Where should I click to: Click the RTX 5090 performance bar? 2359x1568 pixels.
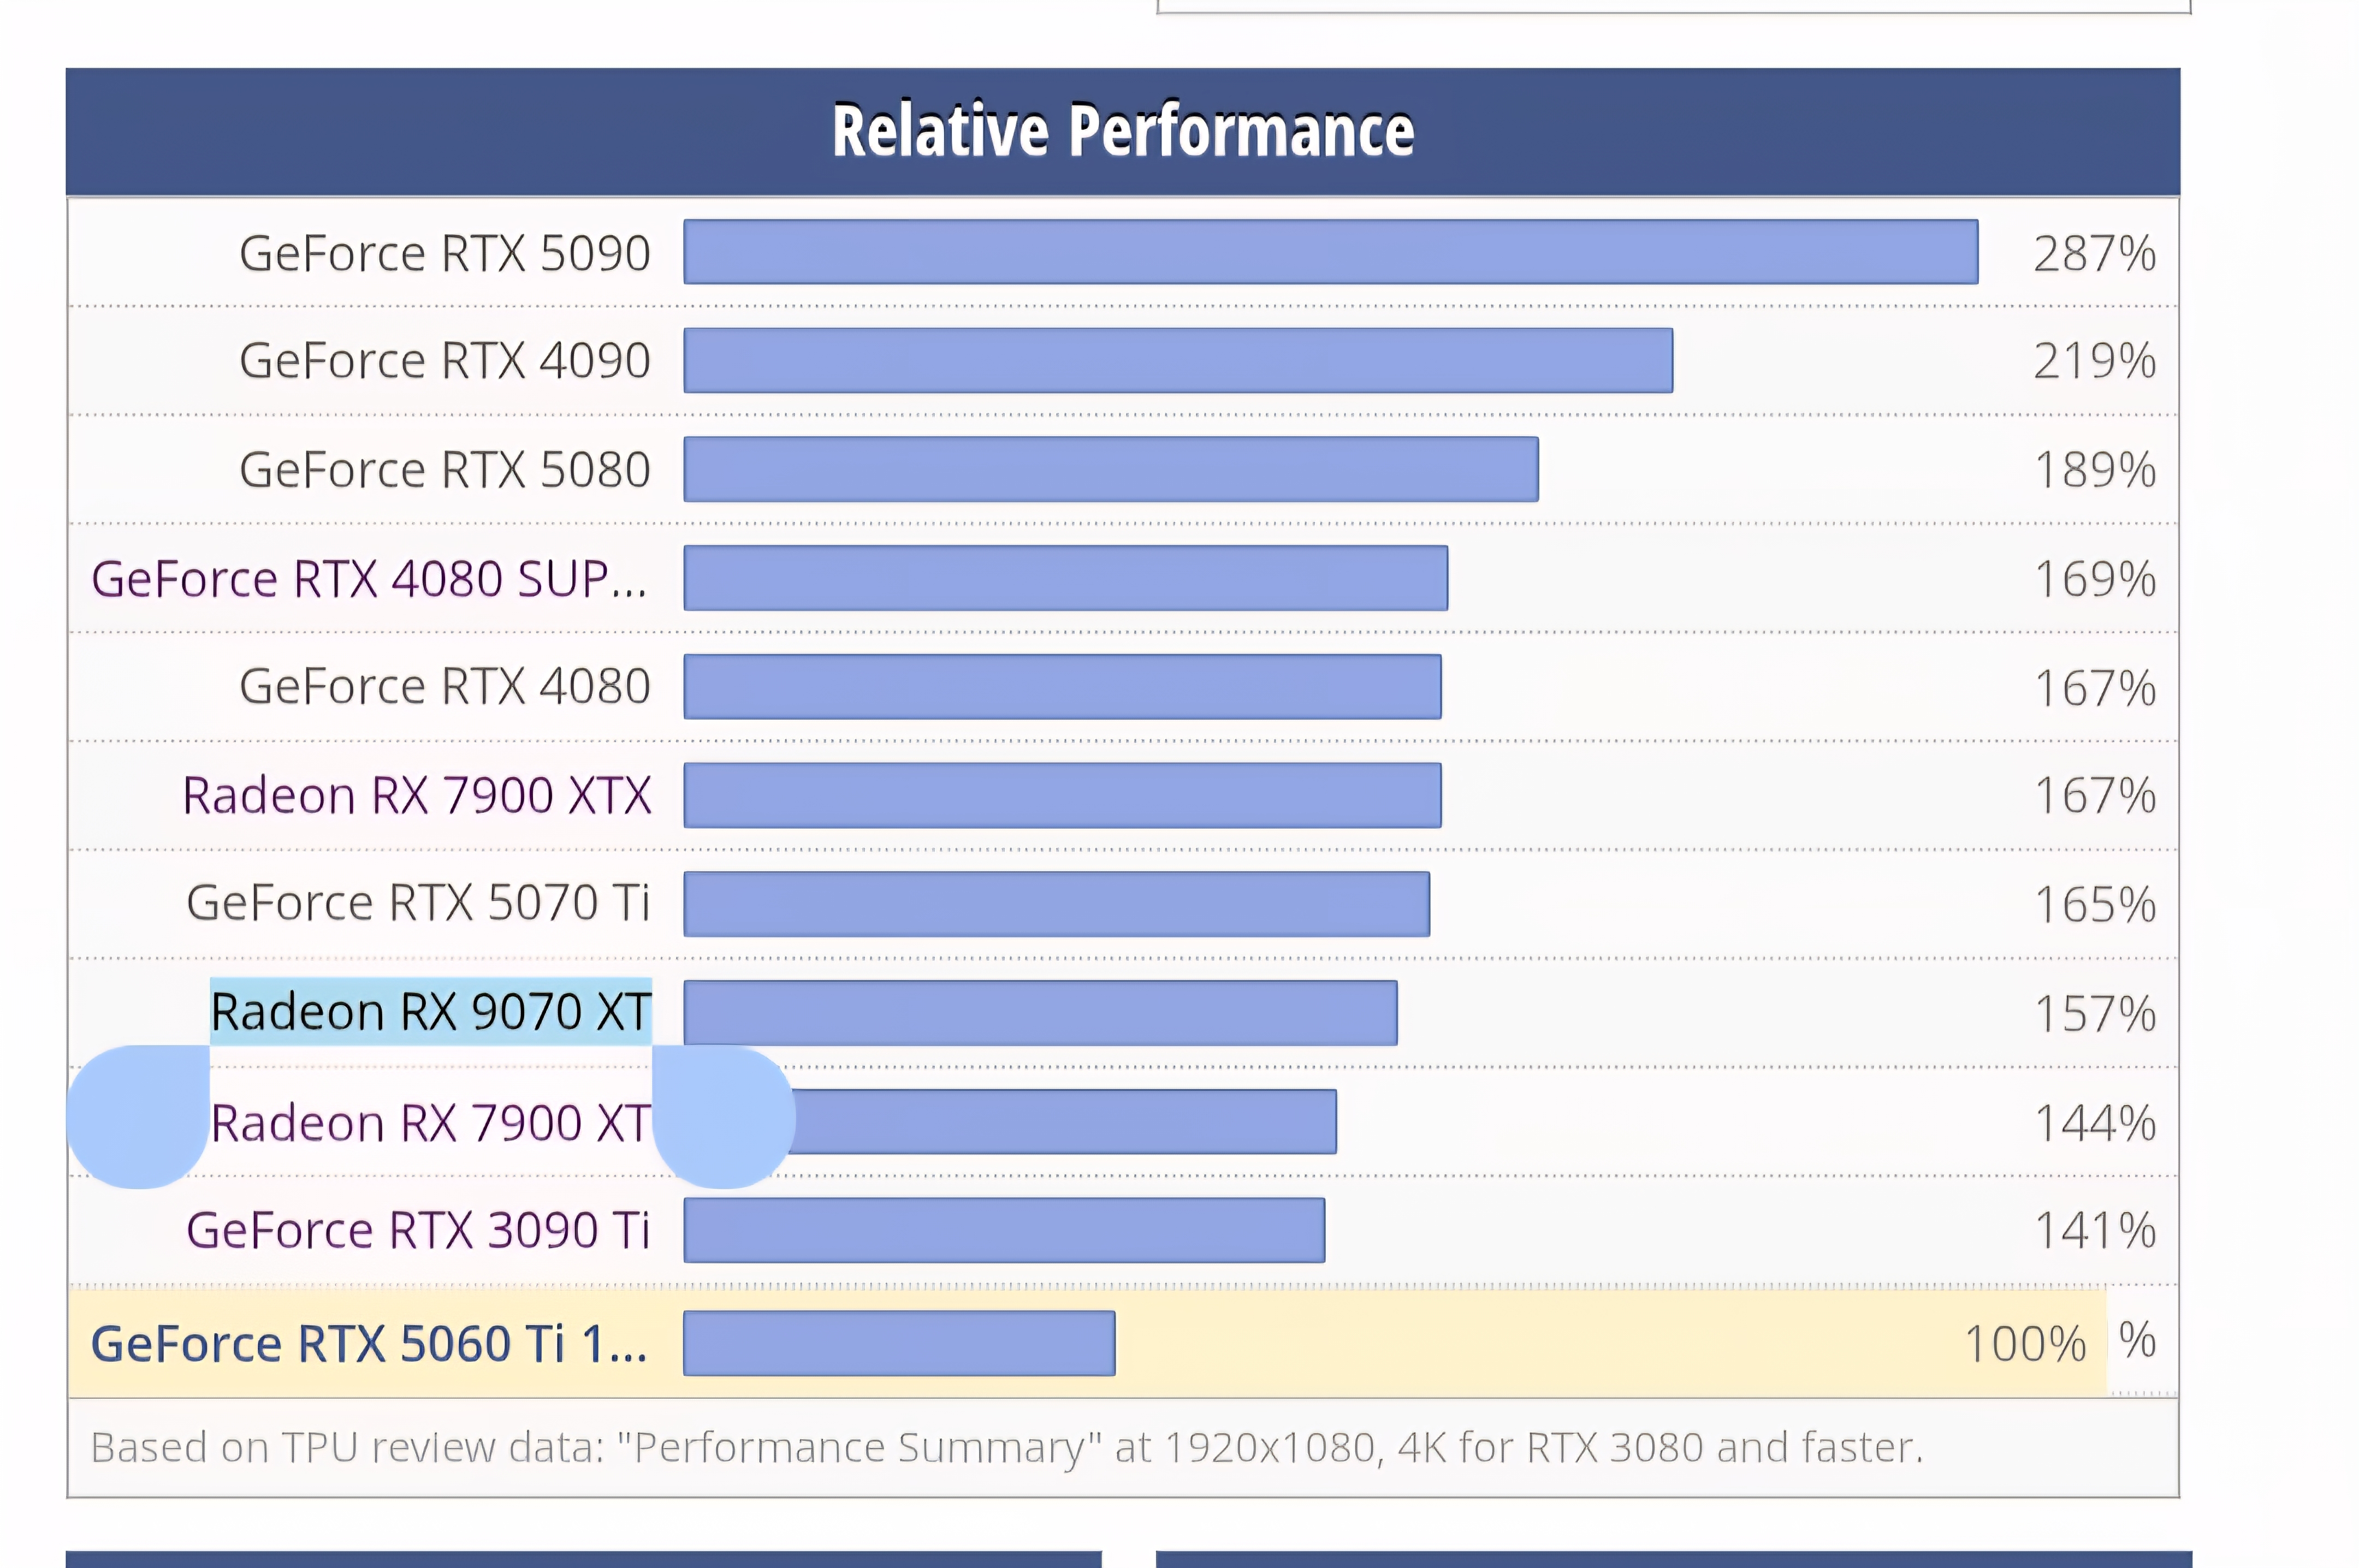1330,252
